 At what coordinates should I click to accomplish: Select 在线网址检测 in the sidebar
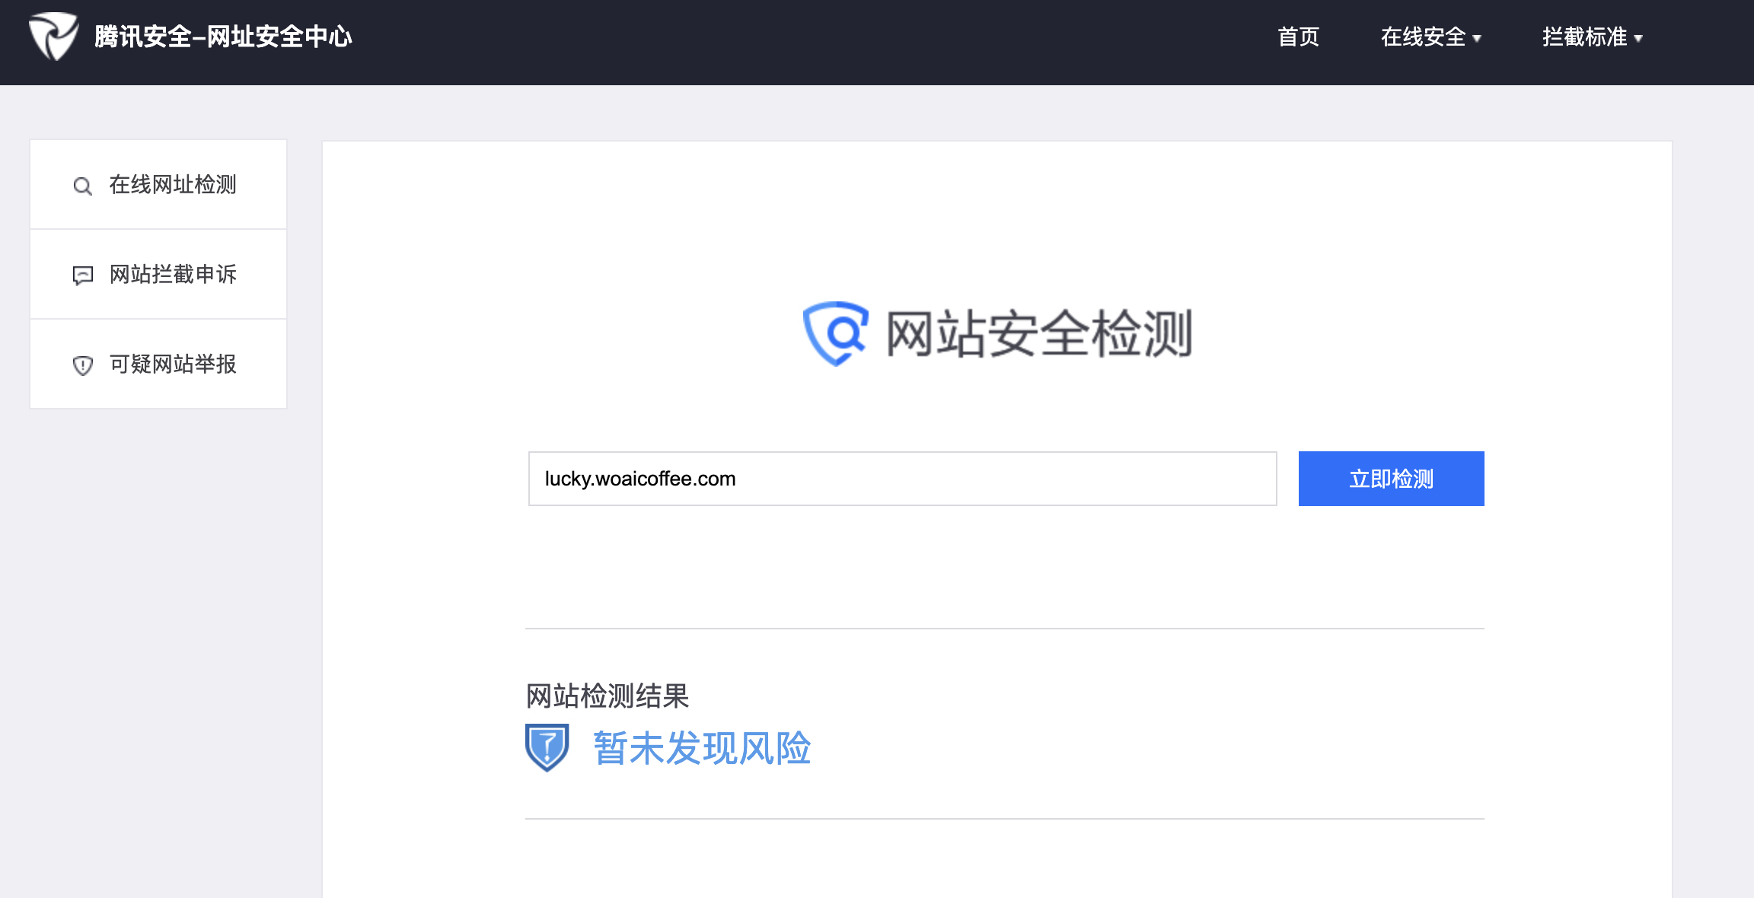173,184
